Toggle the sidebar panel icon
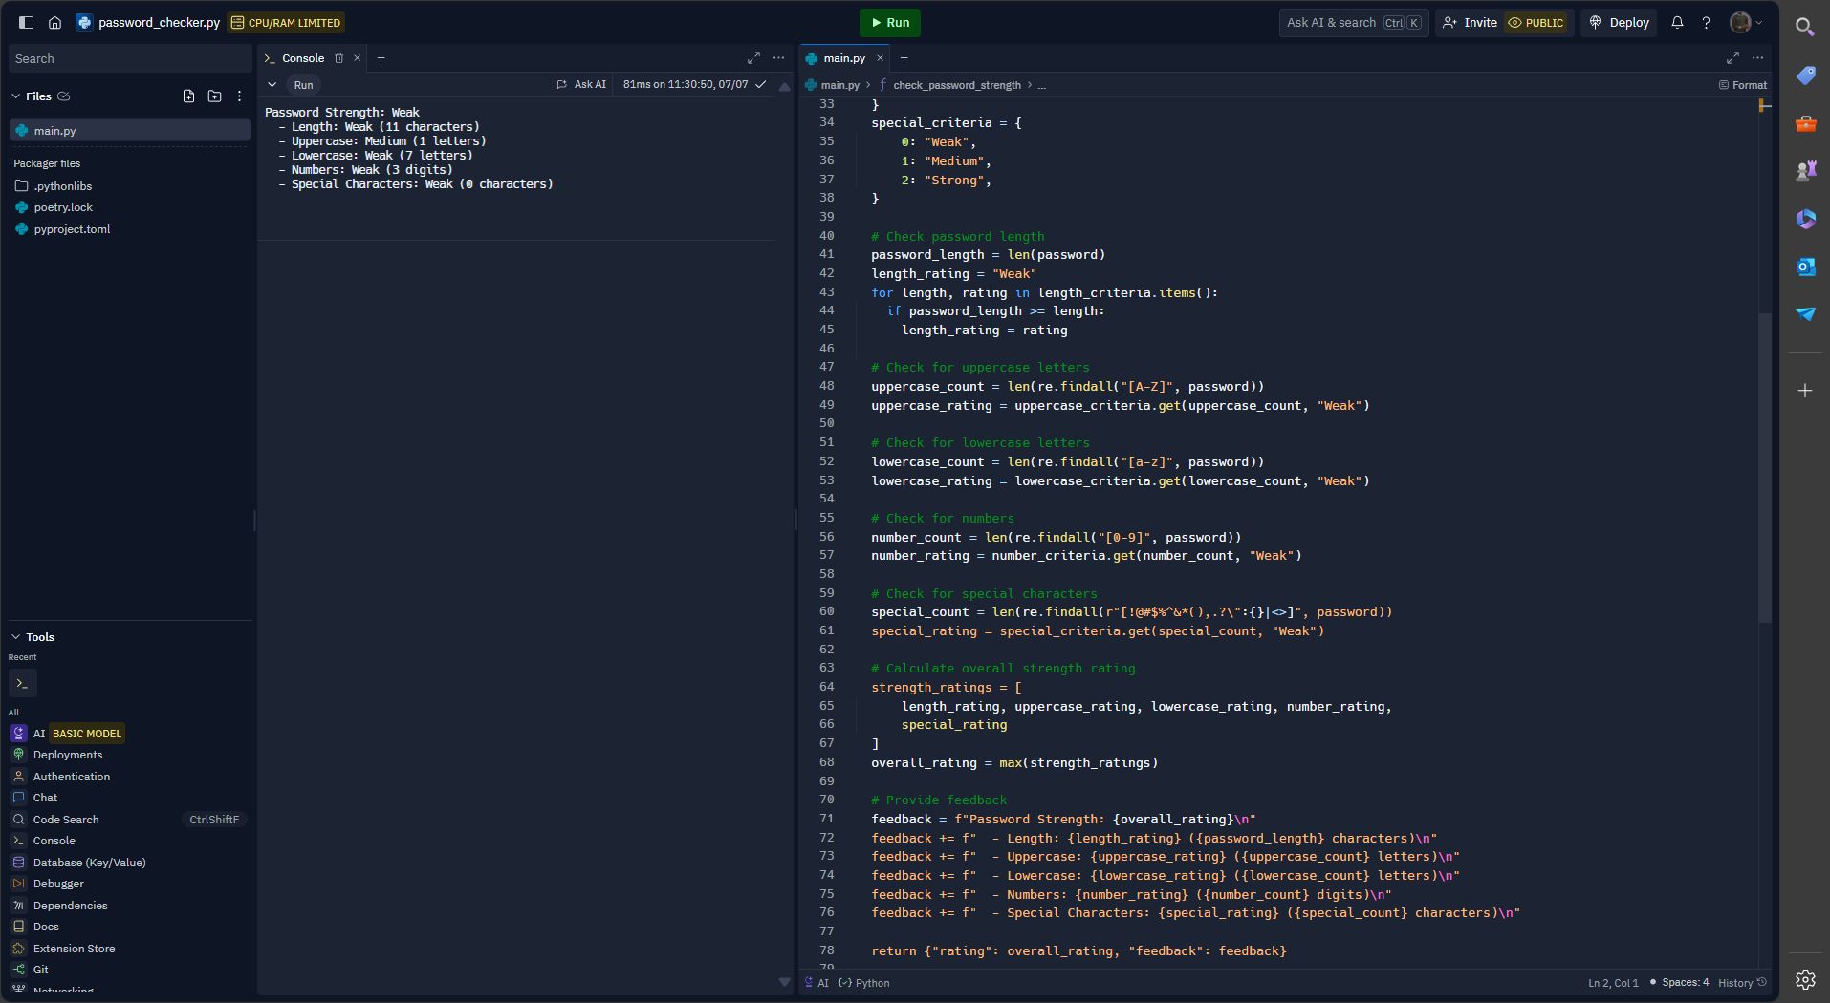 [x=26, y=23]
